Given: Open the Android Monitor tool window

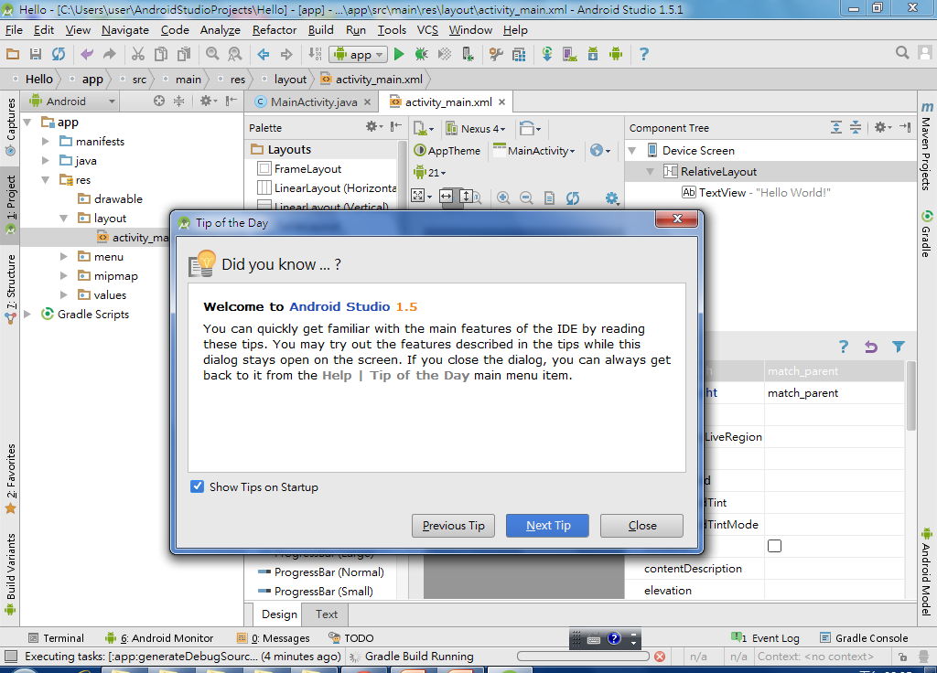Looking at the screenshot, I should [x=159, y=637].
